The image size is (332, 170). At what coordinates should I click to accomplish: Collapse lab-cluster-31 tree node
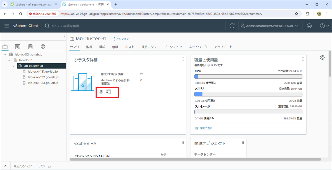pyautogui.click(x=14, y=66)
